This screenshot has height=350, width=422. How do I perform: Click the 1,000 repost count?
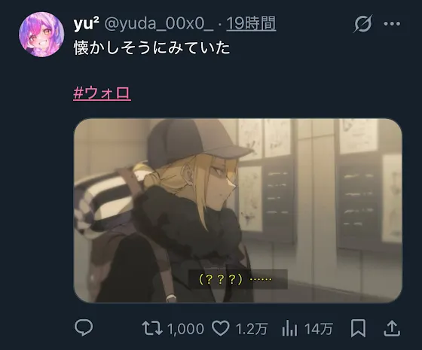[185, 328]
